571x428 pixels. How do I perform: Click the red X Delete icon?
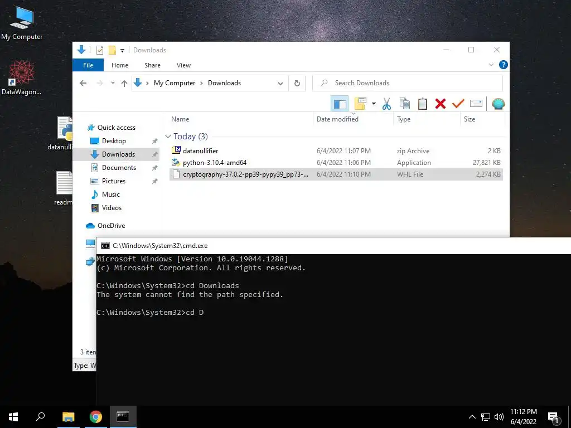pos(441,104)
